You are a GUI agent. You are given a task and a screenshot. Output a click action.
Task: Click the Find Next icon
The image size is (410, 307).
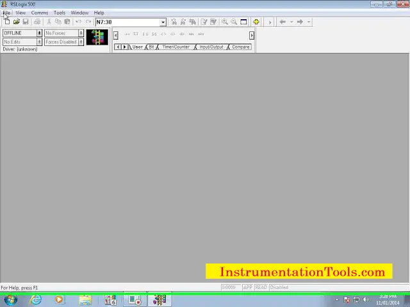pos(183,22)
